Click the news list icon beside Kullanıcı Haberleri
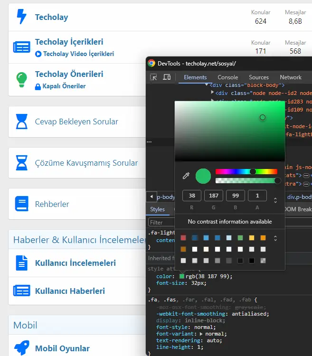Screen dimensions: 312x356 (21, 290)
